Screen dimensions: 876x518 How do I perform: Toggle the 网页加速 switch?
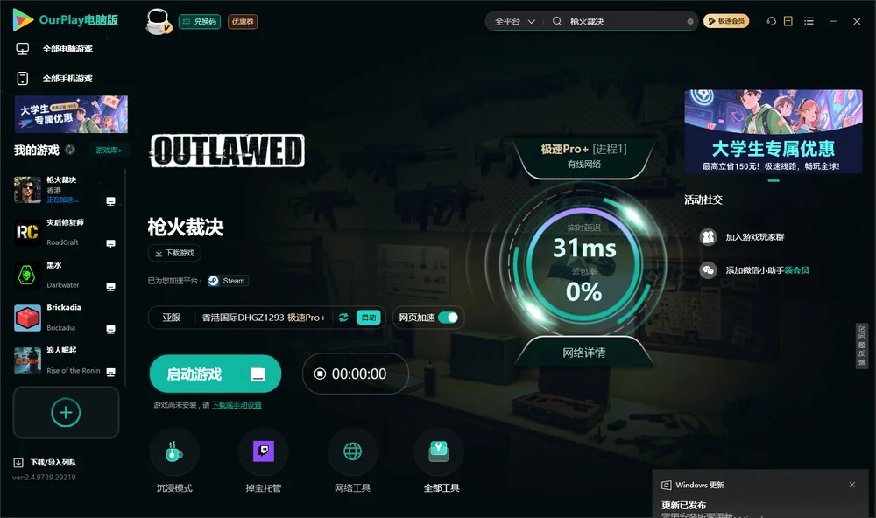pyautogui.click(x=448, y=318)
